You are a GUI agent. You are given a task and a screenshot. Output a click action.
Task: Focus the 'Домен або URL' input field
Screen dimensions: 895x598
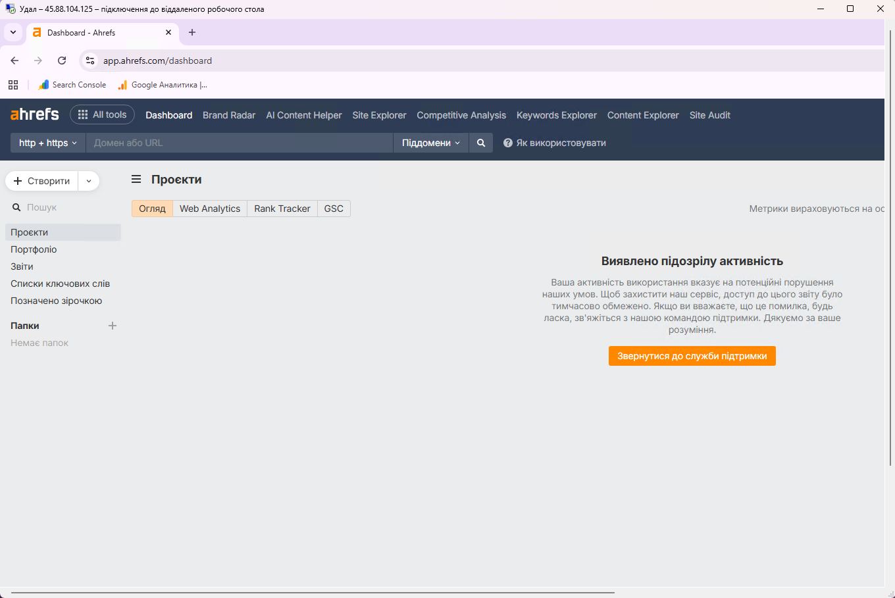(240, 143)
